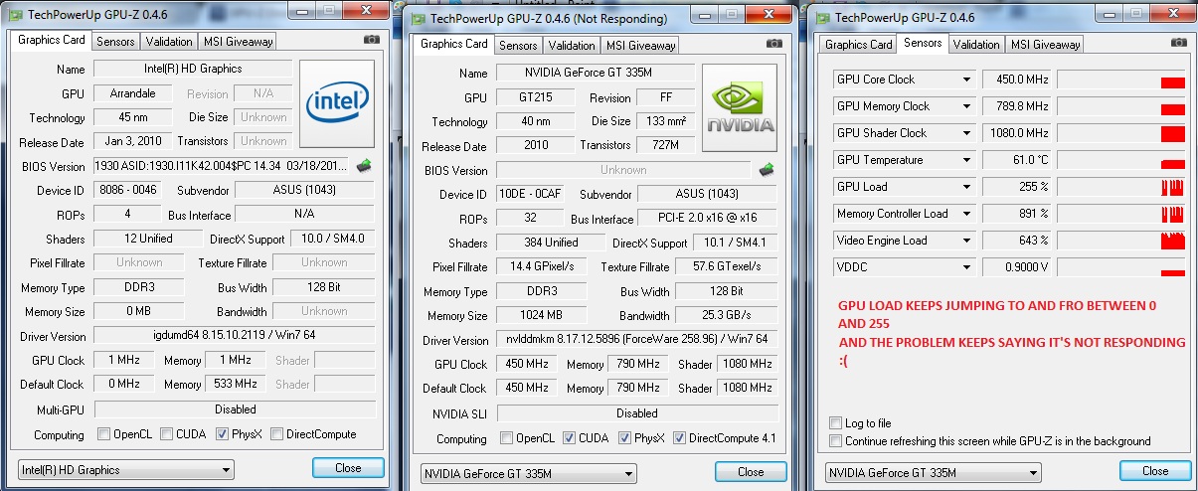Enable Log to file checkbox
Image resolution: width=1198 pixels, height=491 pixels.
(836, 423)
